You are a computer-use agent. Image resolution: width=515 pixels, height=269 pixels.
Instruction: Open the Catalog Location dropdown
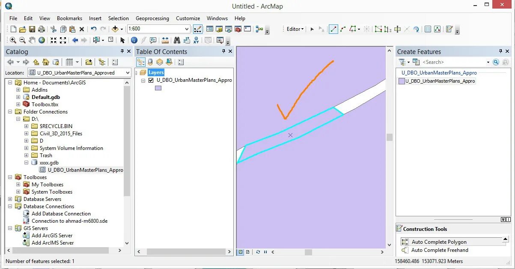pos(127,73)
